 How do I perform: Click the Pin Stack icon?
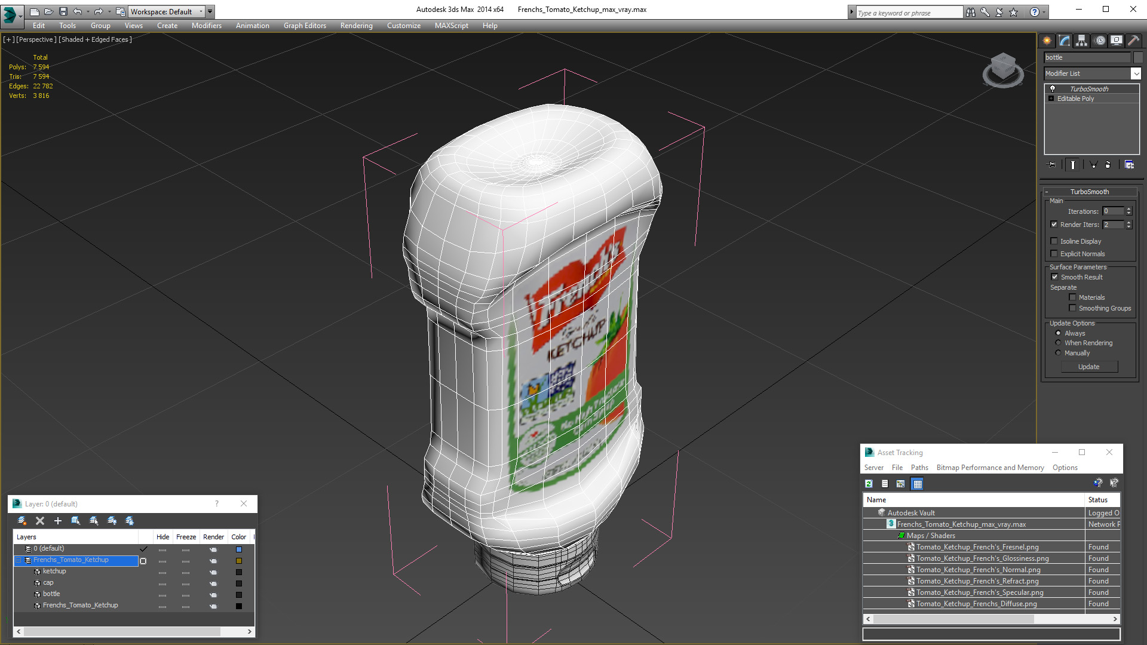1052,165
